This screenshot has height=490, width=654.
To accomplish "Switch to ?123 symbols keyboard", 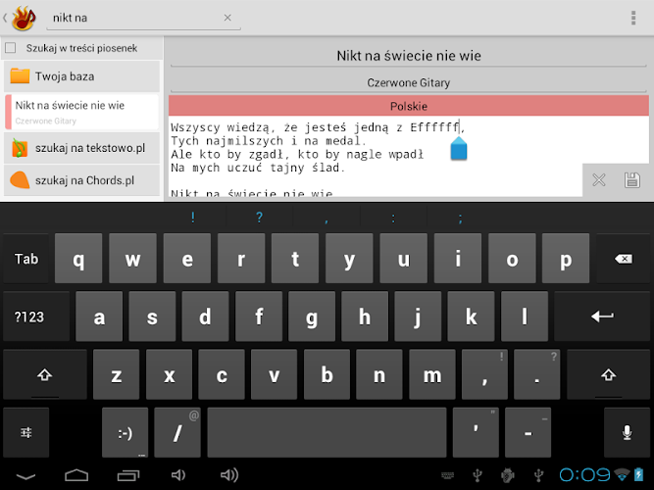I will coord(36,317).
